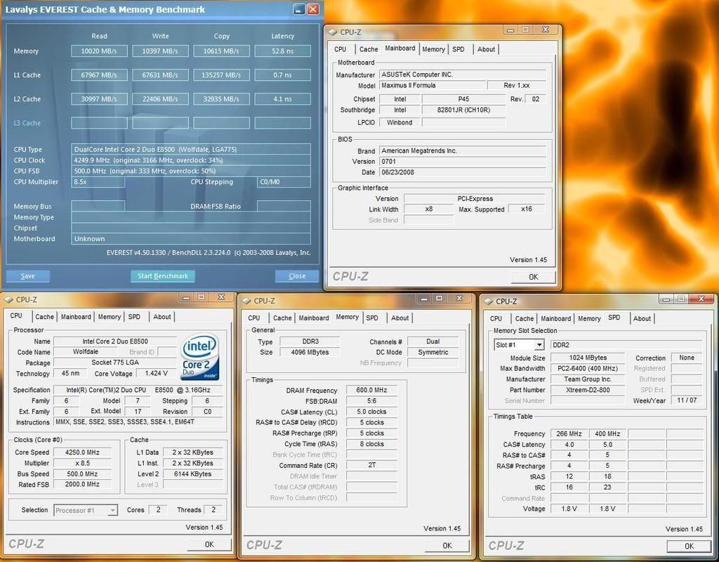Click the Code Name value Wolfdale
The width and height of the screenshot is (719, 562).
85,352
